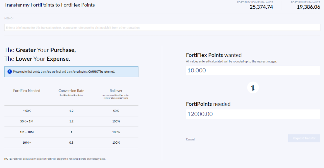Cancel the points transfer
The width and height of the screenshot is (324, 168).
point(190,139)
